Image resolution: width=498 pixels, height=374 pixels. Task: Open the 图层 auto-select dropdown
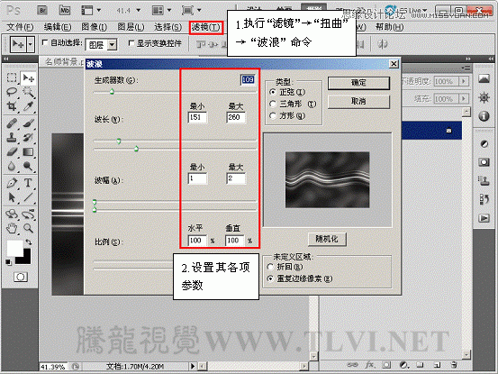coord(112,45)
